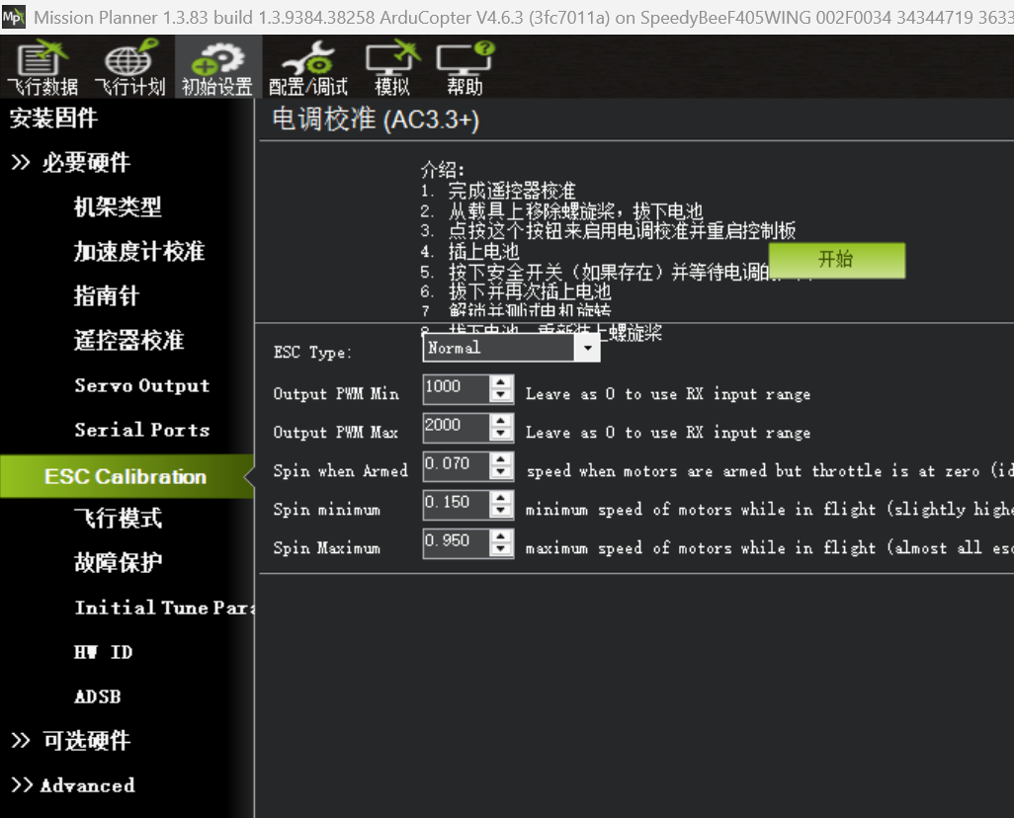The height and width of the screenshot is (818, 1014).
Task: Decrease Output PWM Max with down arrow
Action: pyautogui.click(x=500, y=434)
